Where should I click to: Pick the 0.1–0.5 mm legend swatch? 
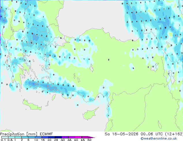point(5,137)
